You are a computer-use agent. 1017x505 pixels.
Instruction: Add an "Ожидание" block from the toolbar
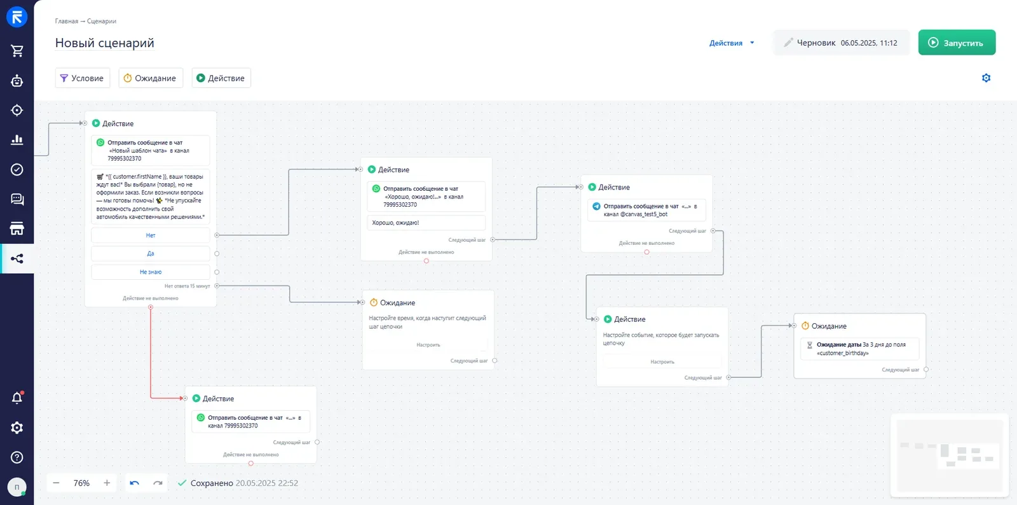coord(151,78)
